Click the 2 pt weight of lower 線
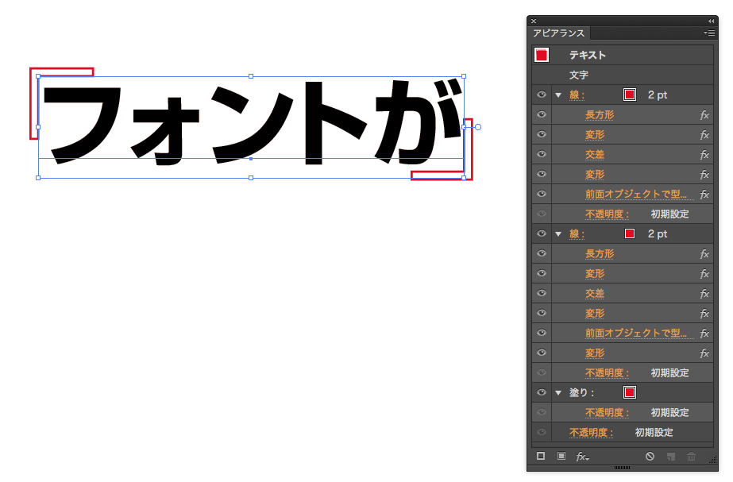Image resolution: width=733 pixels, height=482 pixels. [658, 233]
